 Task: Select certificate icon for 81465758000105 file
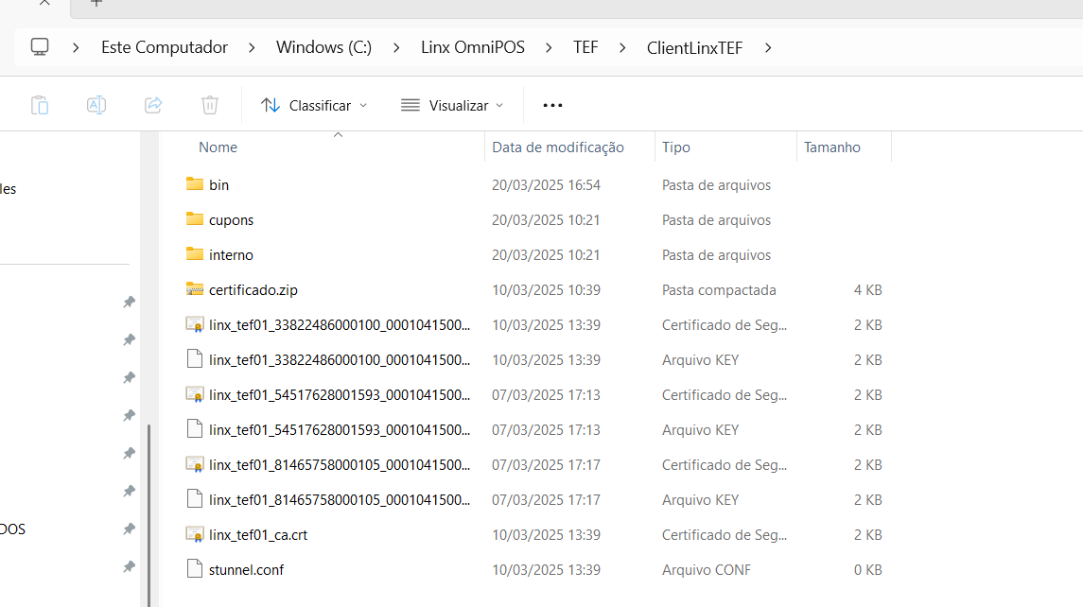pyautogui.click(x=195, y=464)
